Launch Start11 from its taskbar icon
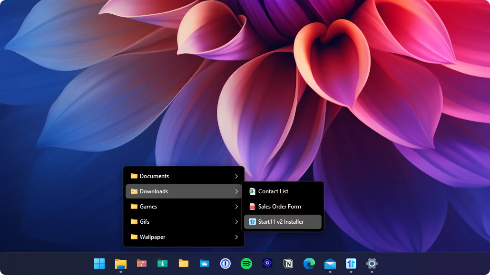Screen dimensions: 490x275 pyautogui.click(x=351, y=264)
